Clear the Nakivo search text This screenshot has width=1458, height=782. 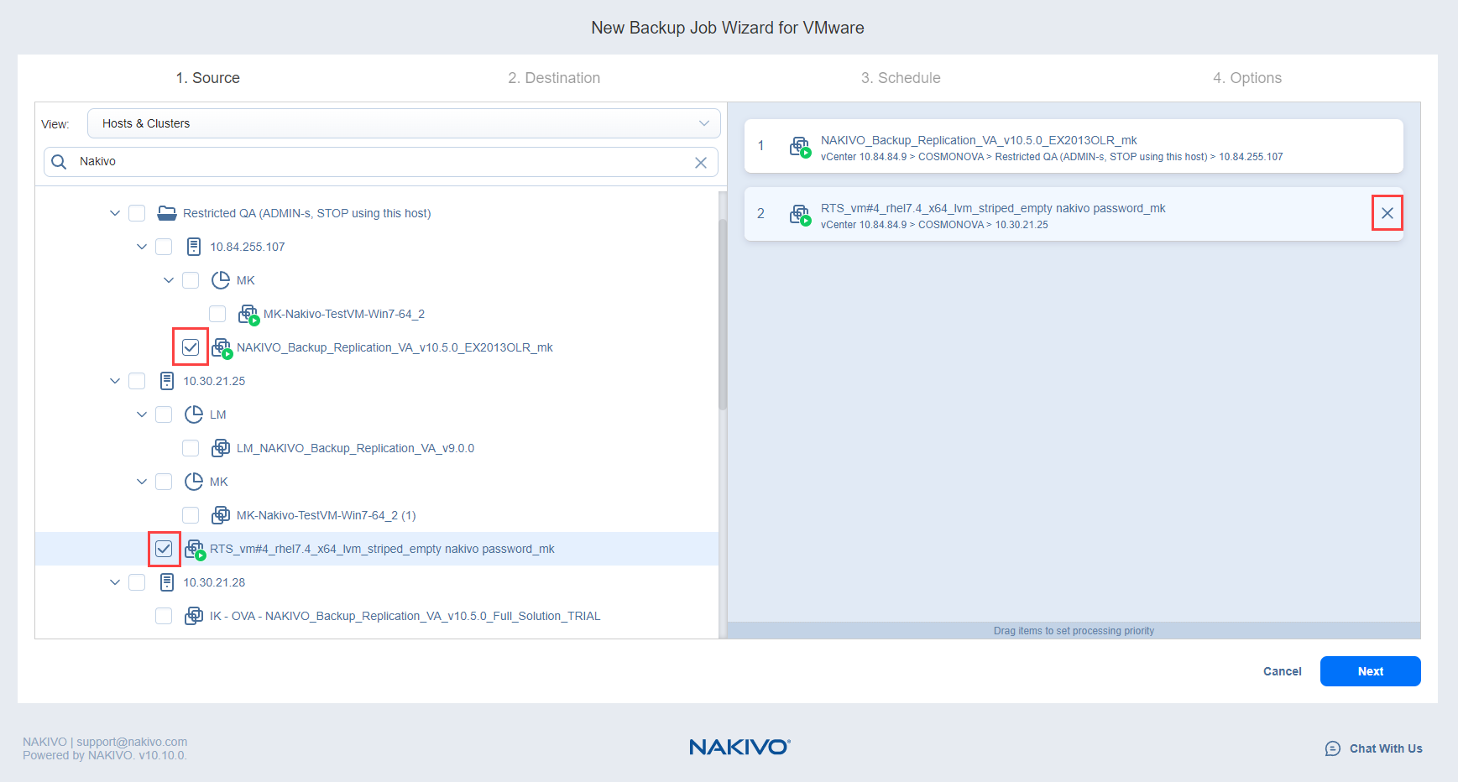point(701,163)
